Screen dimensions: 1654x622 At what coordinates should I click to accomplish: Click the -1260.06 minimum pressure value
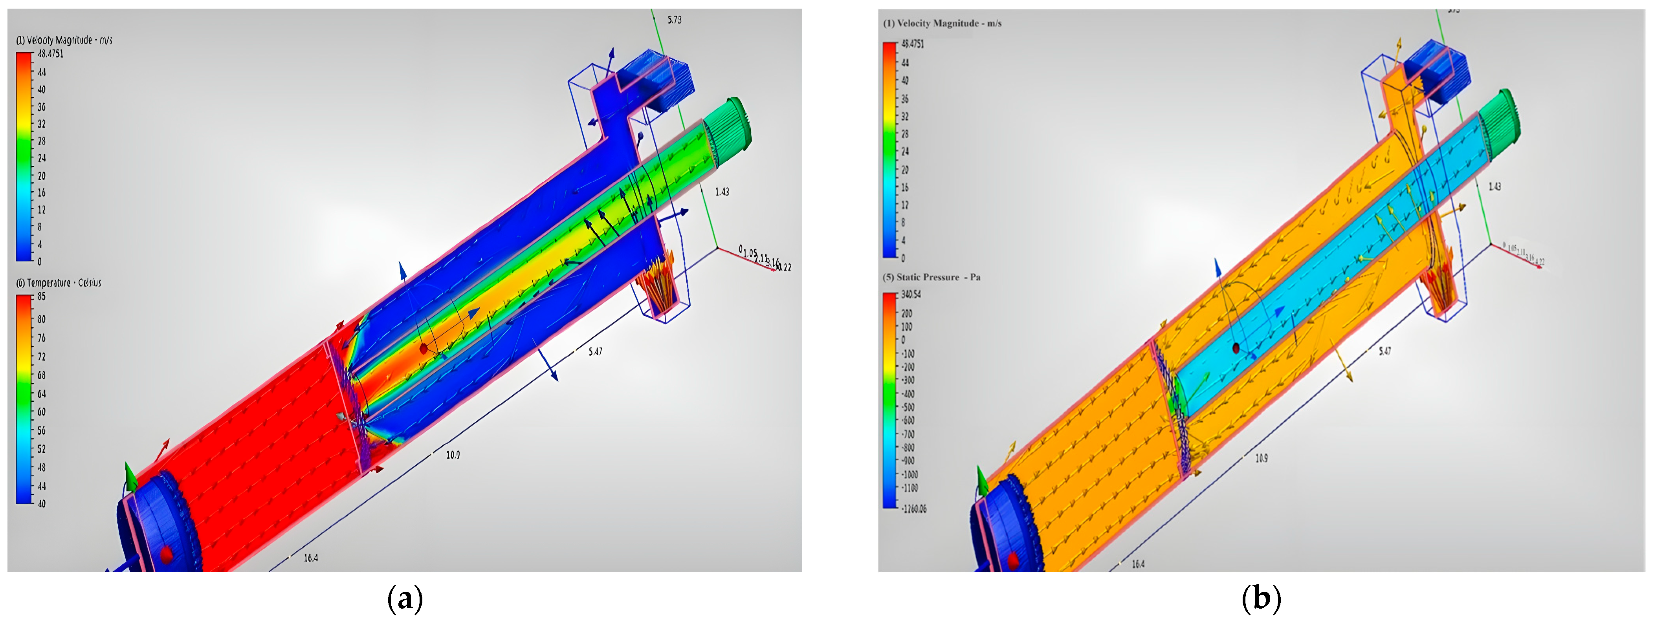tap(914, 509)
